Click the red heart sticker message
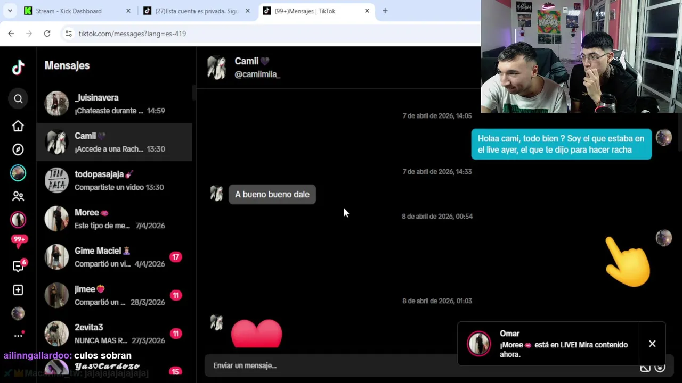Screen dimensions: 682x383 pos(256,334)
